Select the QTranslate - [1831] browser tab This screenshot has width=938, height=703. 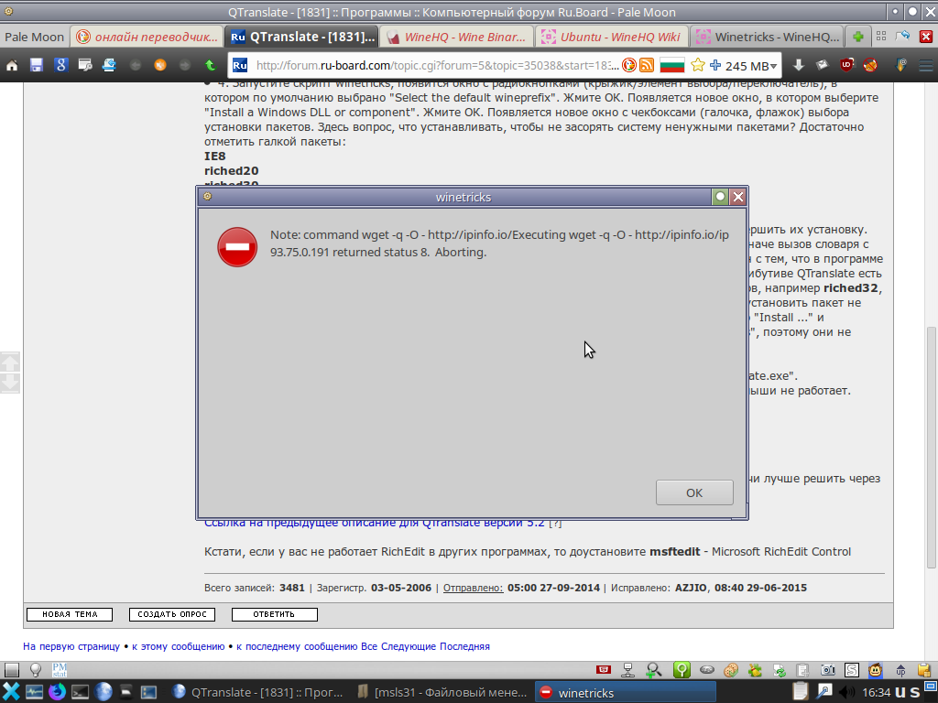[x=302, y=37]
